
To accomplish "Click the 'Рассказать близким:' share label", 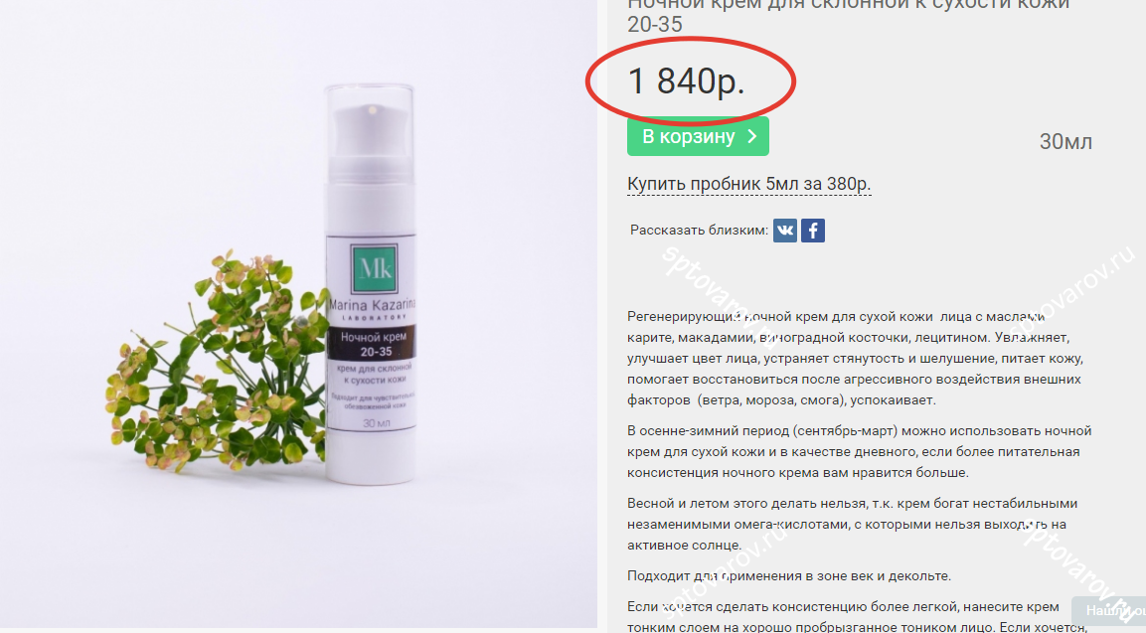I will (699, 231).
